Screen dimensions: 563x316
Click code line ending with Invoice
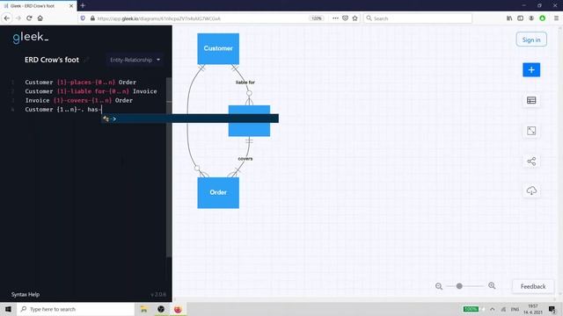click(x=91, y=91)
